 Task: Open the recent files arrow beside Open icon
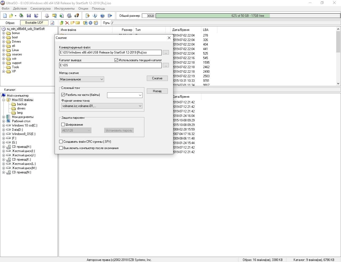coord(15,16)
